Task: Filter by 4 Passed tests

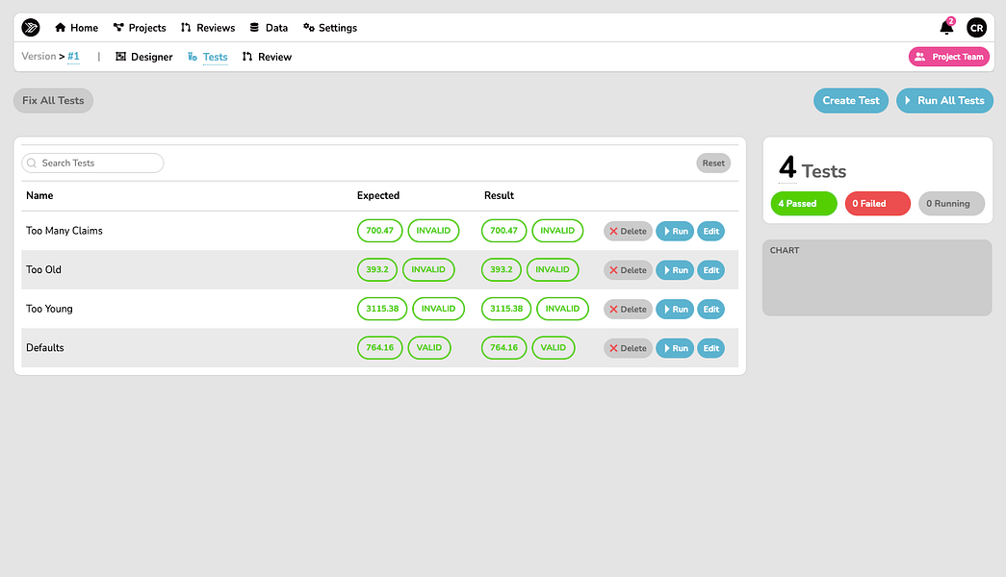Action: click(804, 203)
